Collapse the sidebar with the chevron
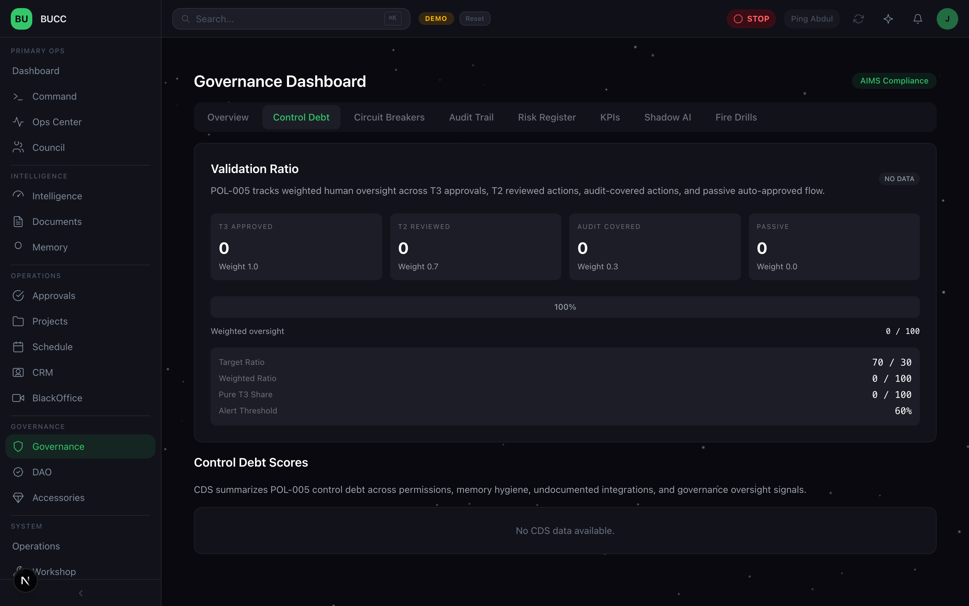 click(81, 593)
